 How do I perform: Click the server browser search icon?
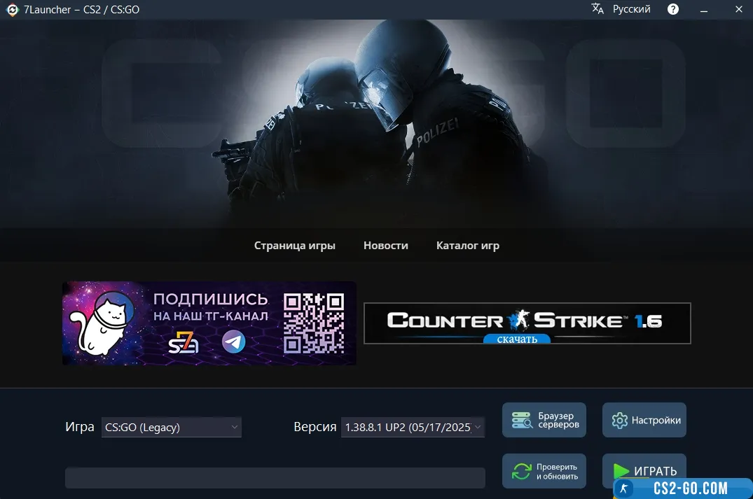point(522,421)
